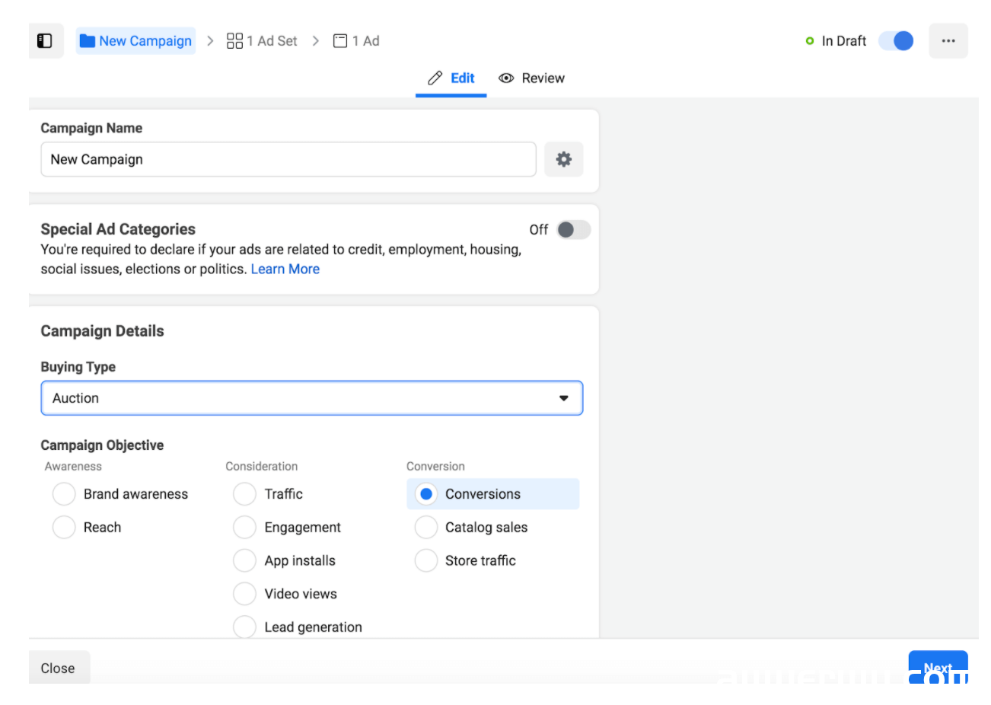
Task: Select Brand awareness objective
Action: pos(64,494)
